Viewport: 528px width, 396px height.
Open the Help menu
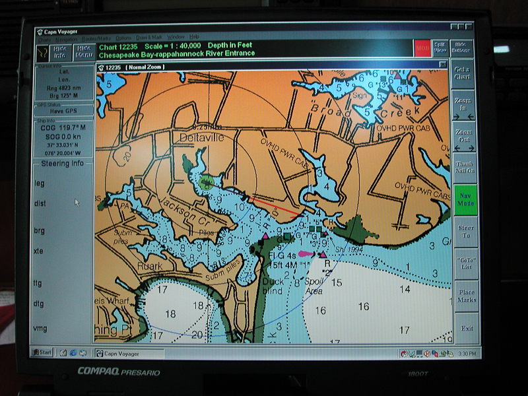pyautogui.click(x=194, y=36)
